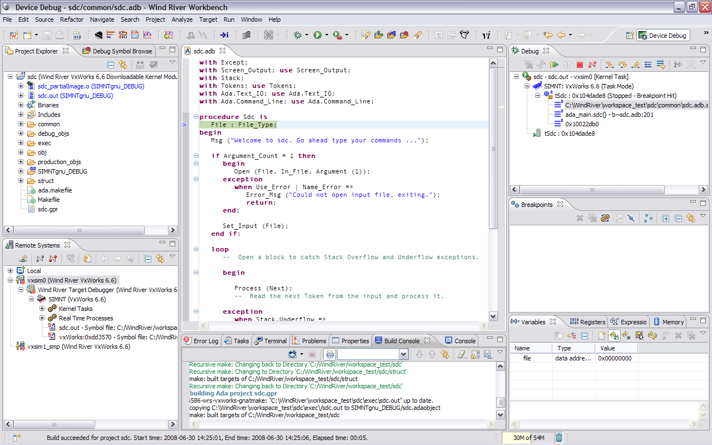
Task: Collapse the 'procedure Sdc is' code fold
Action: pyautogui.click(x=196, y=117)
